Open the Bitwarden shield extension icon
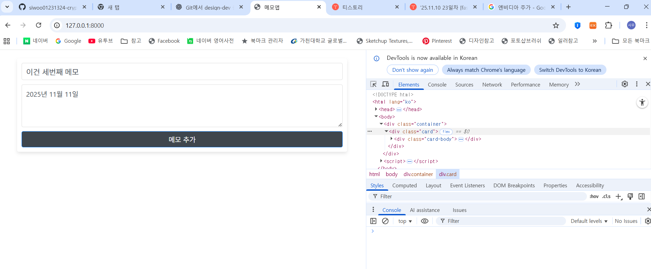 coord(577,25)
